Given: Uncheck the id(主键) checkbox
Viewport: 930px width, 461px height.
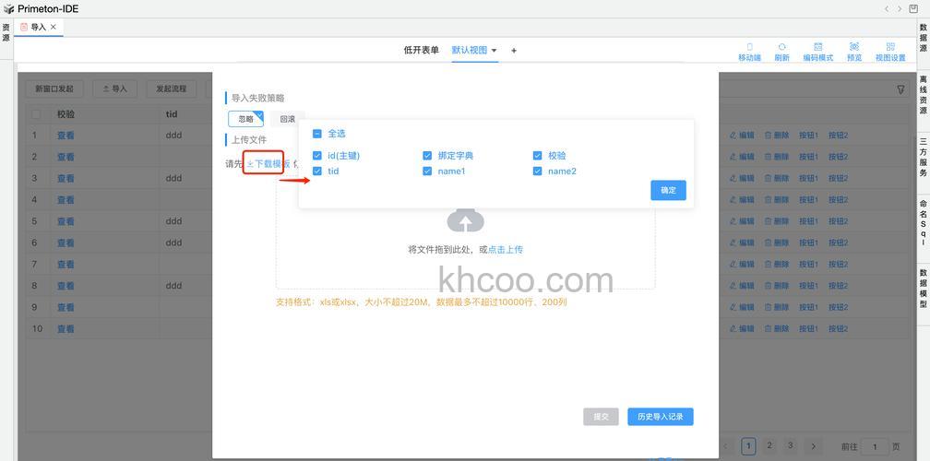Looking at the screenshot, I should pos(317,156).
